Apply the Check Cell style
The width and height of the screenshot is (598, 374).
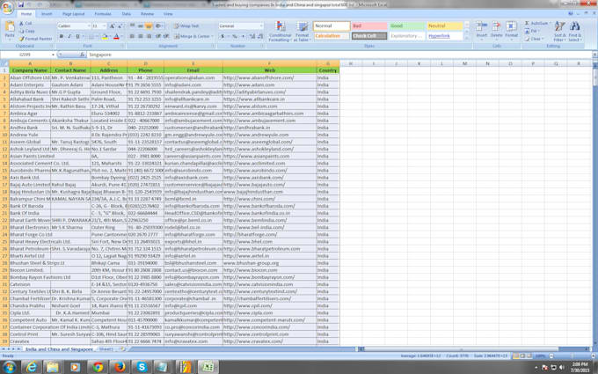(x=369, y=36)
